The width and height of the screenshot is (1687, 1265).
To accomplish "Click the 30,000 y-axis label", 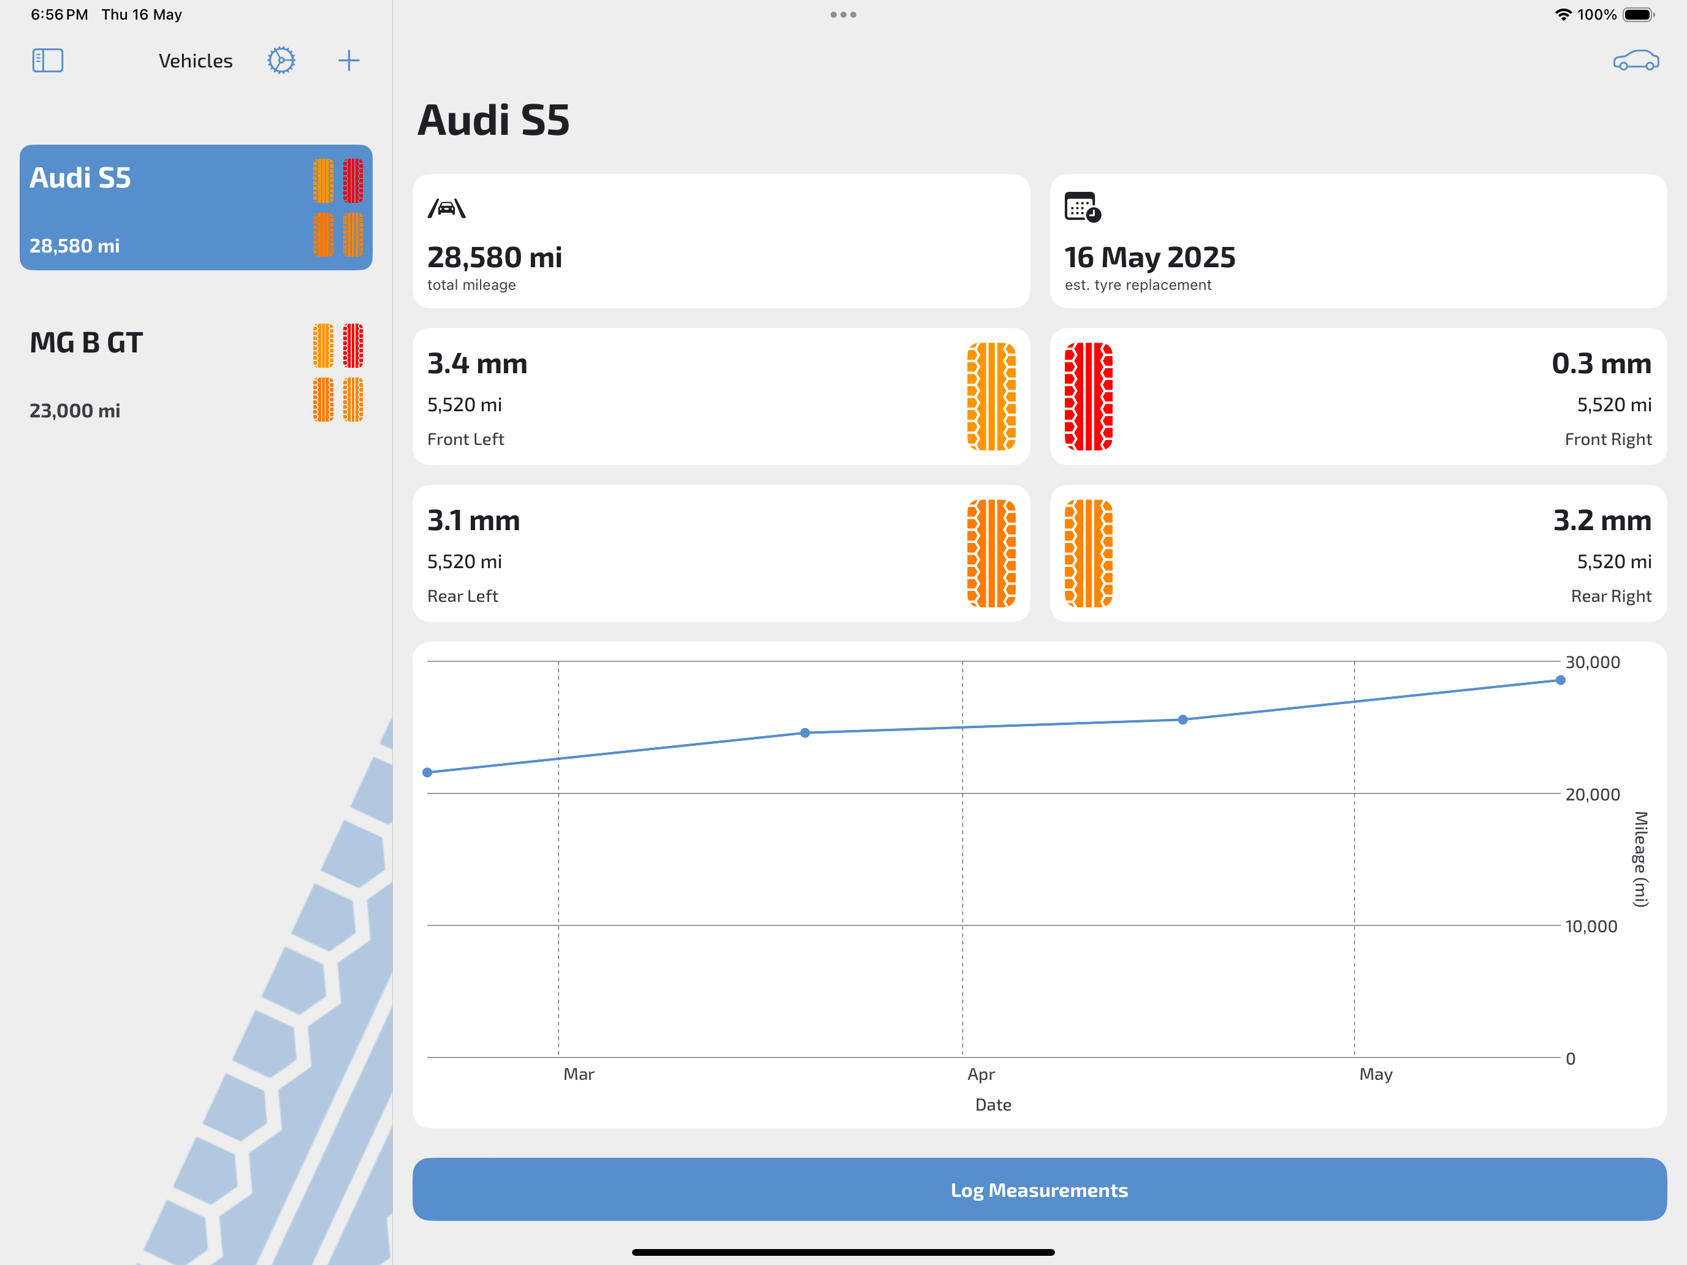I will point(1593,662).
